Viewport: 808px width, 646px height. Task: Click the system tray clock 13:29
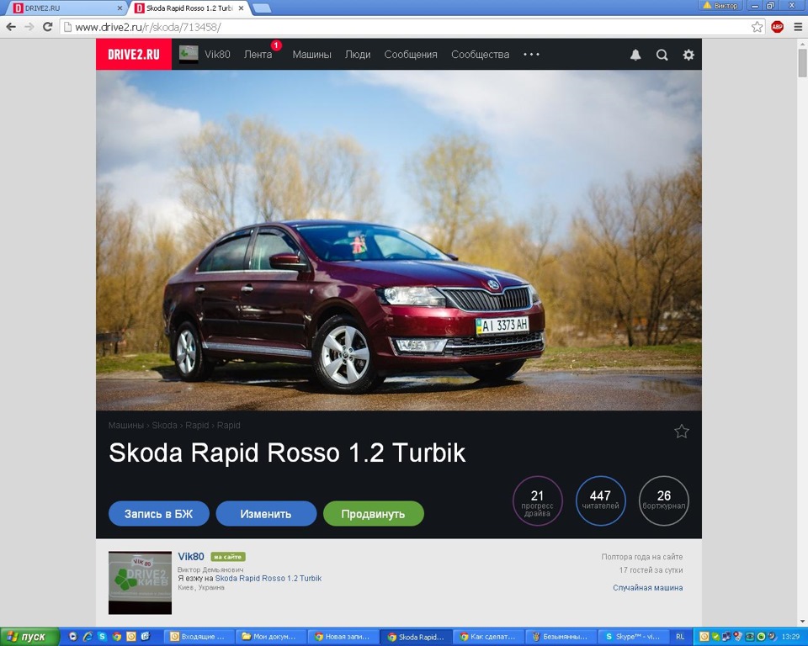(791, 637)
